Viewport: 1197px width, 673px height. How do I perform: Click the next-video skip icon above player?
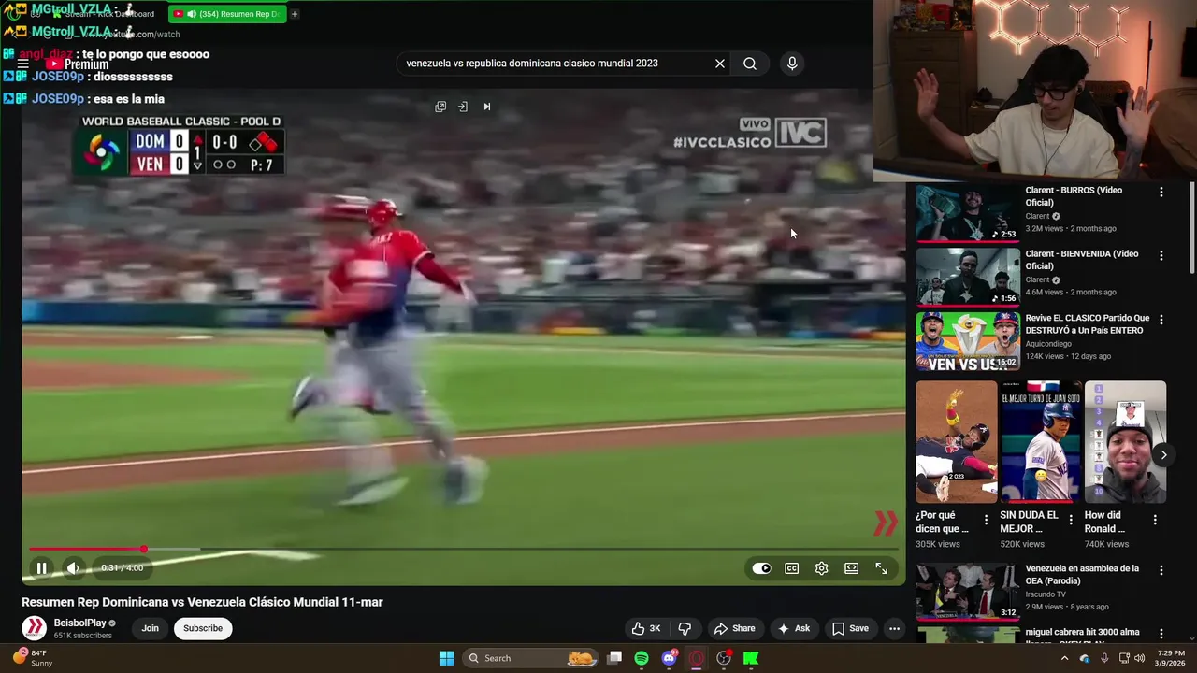click(486, 107)
